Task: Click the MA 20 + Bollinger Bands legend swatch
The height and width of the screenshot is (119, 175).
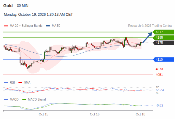Action: [6, 26]
